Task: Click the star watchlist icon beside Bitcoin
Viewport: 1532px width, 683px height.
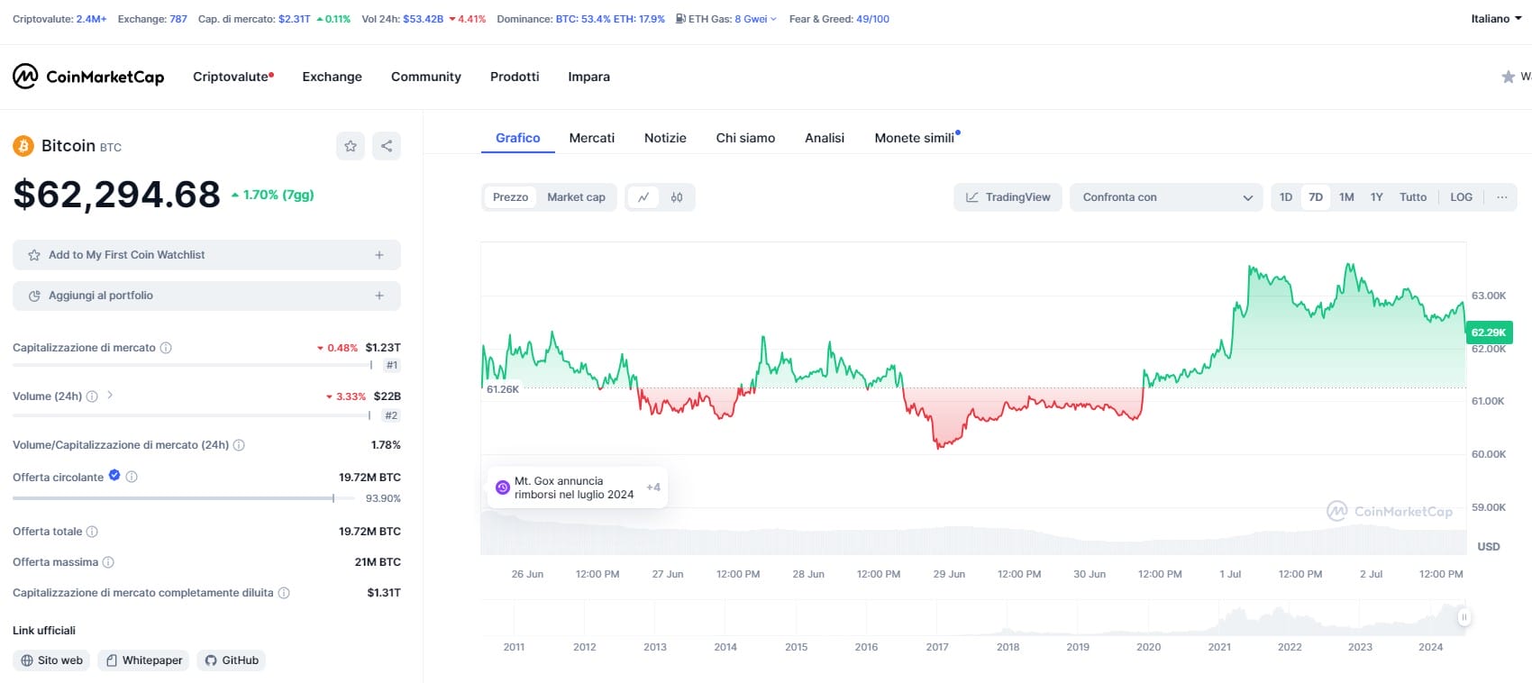Action: (351, 146)
